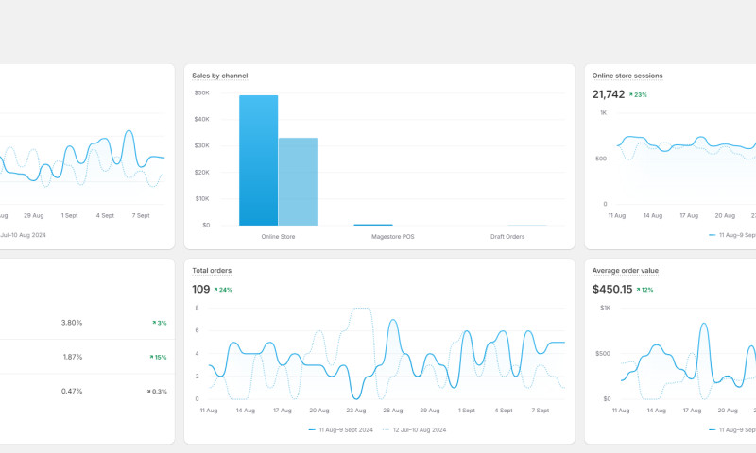
Task: Click the 21,742 sessions total
Action: click(608, 94)
